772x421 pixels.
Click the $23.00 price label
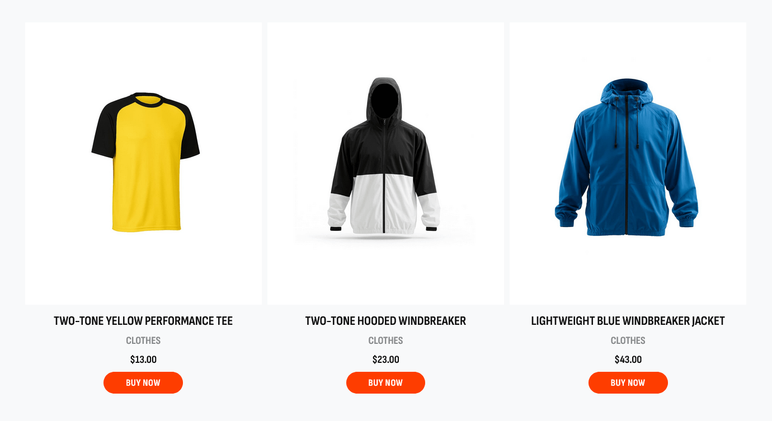[x=385, y=359]
